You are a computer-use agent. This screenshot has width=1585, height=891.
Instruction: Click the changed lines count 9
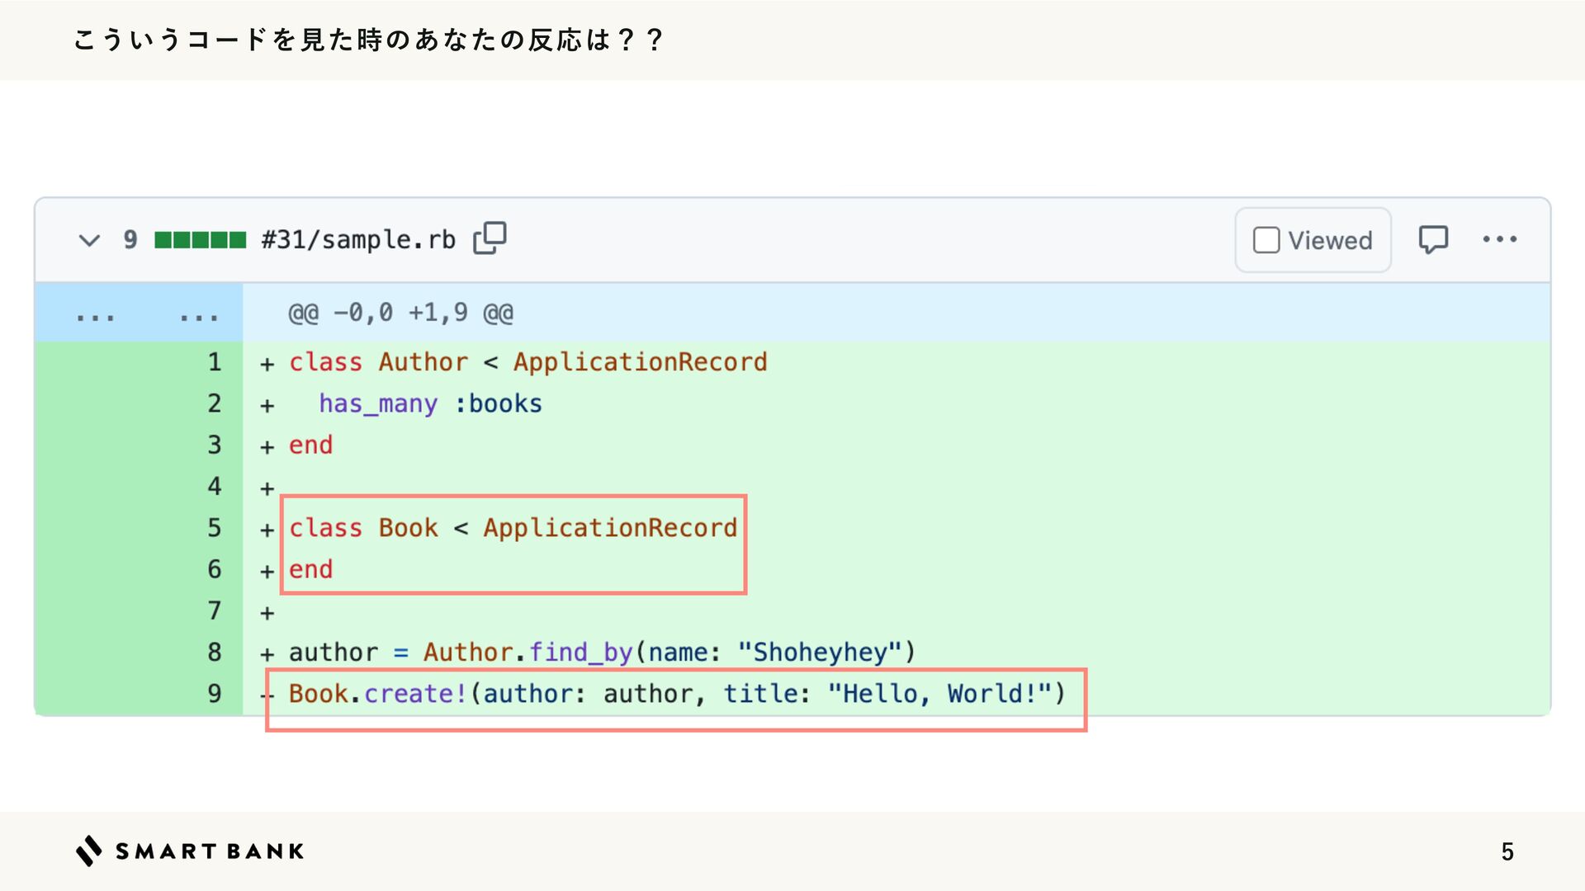[x=130, y=240]
